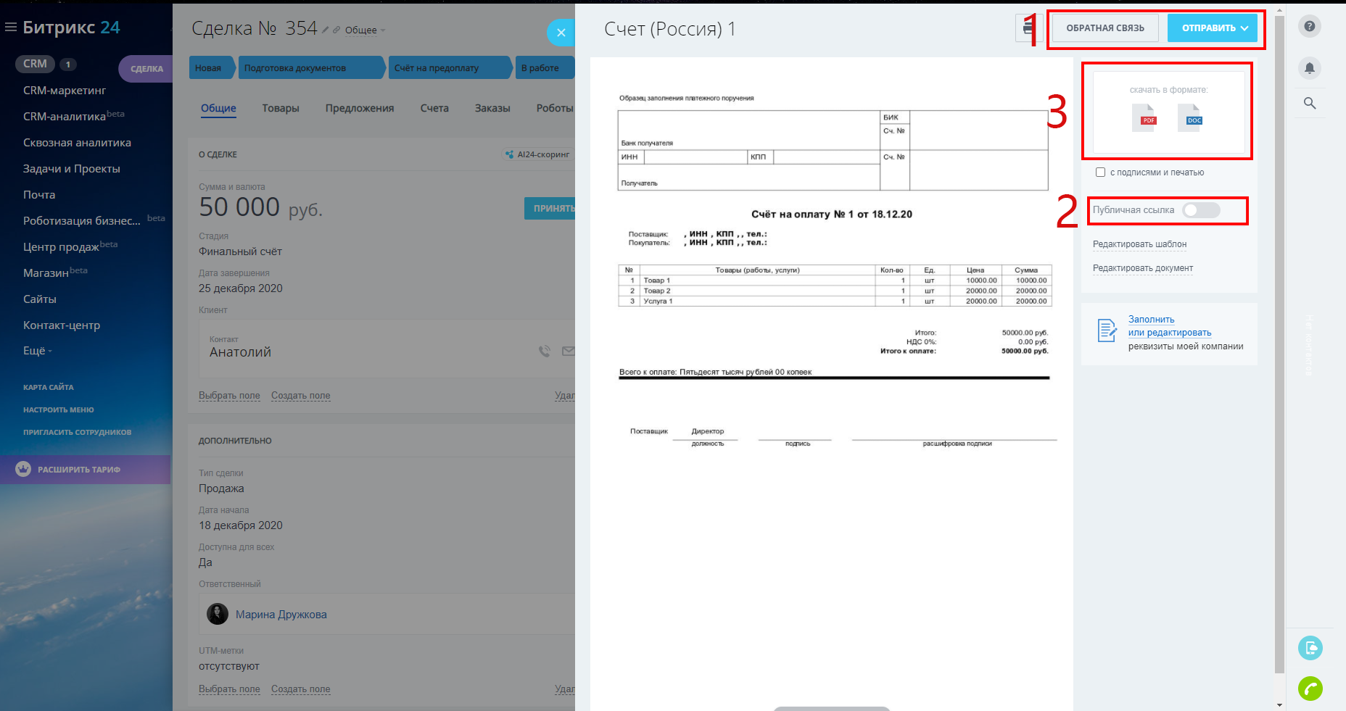
Task: Toggle the Публичная ссылка switch
Action: point(1201,210)
